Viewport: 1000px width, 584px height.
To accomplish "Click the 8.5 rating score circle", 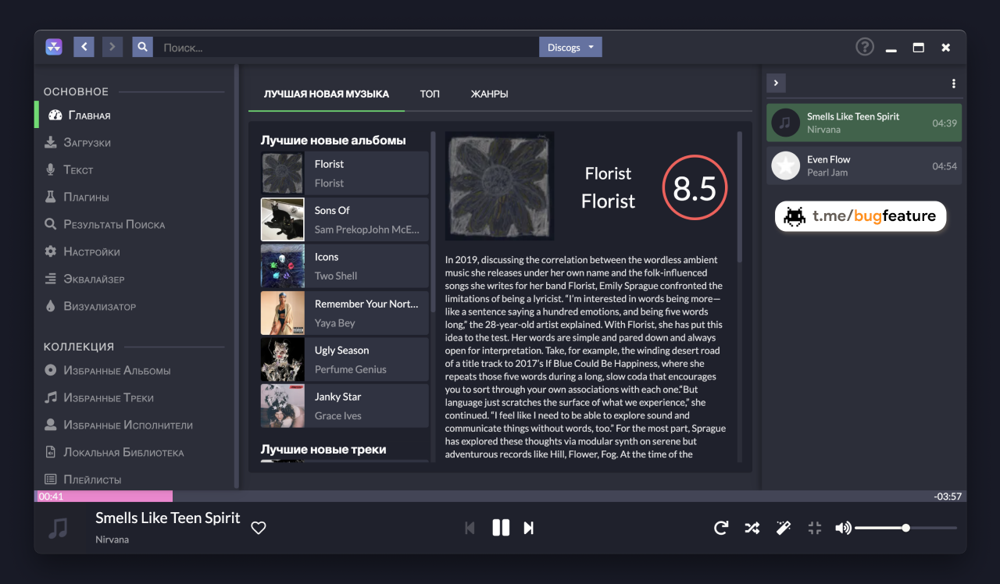I will (695, 188).
